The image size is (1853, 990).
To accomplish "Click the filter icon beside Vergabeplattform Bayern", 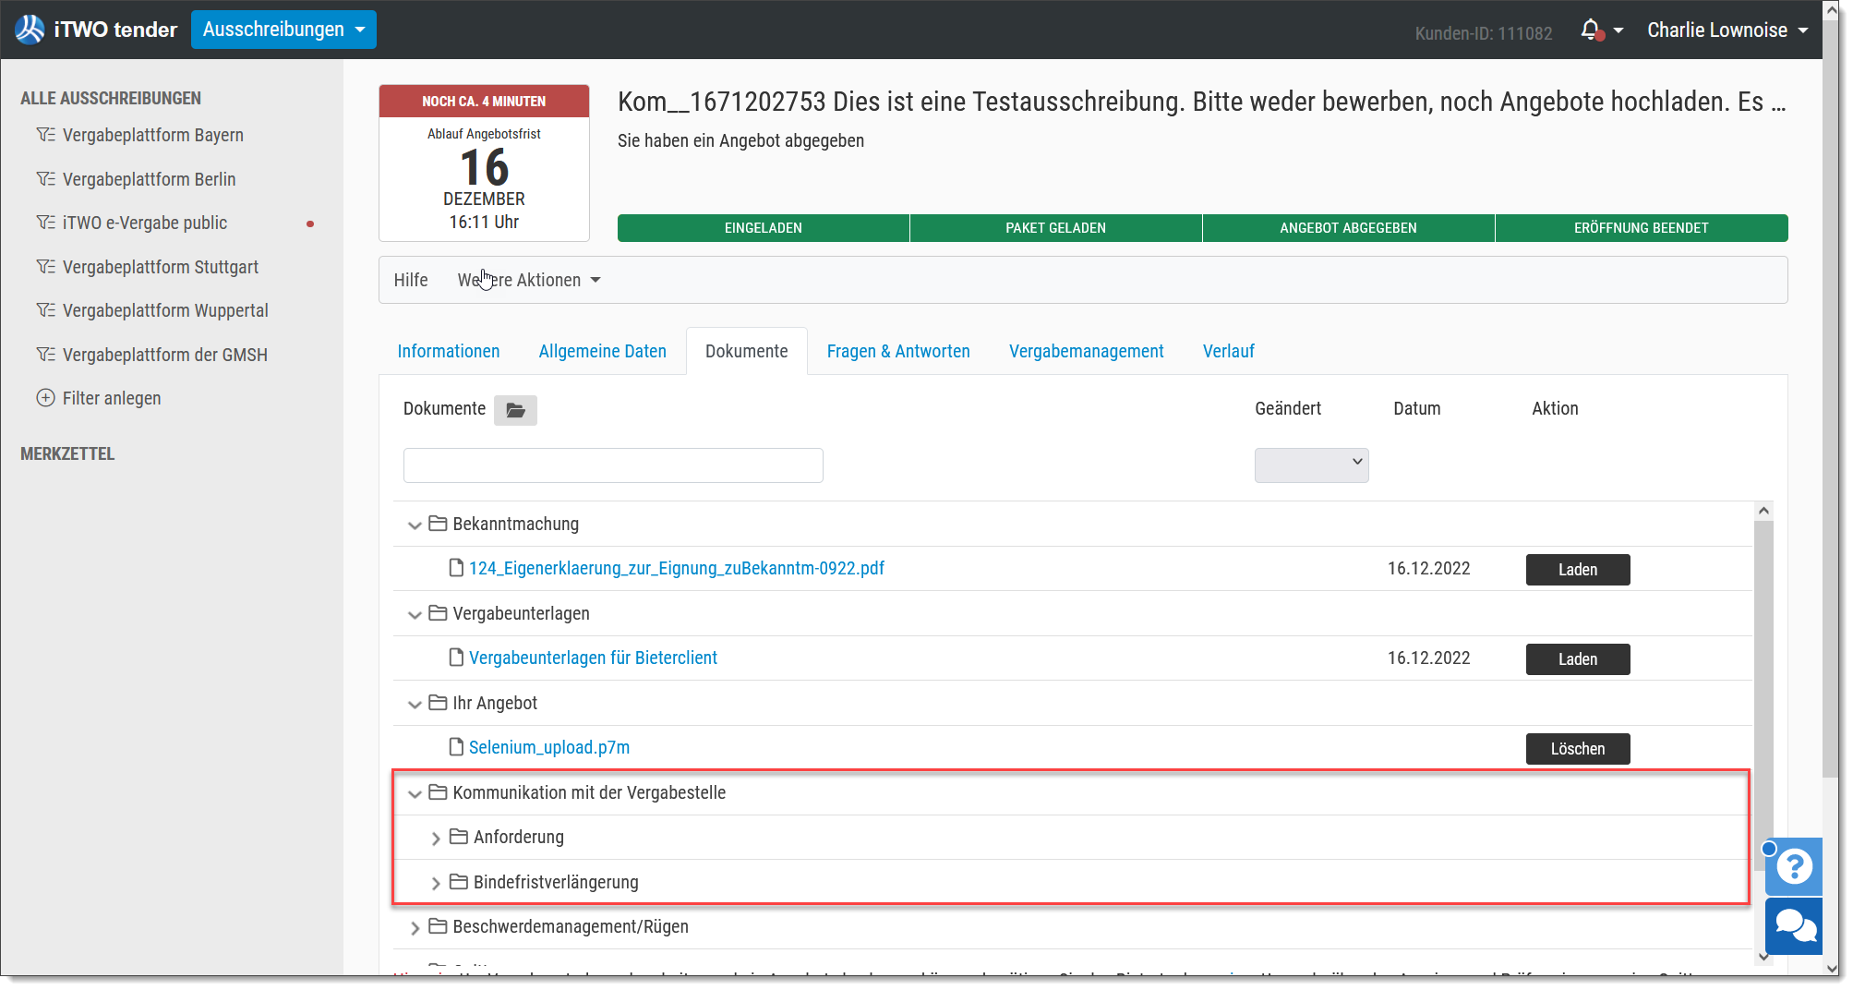I will point(45,135).
